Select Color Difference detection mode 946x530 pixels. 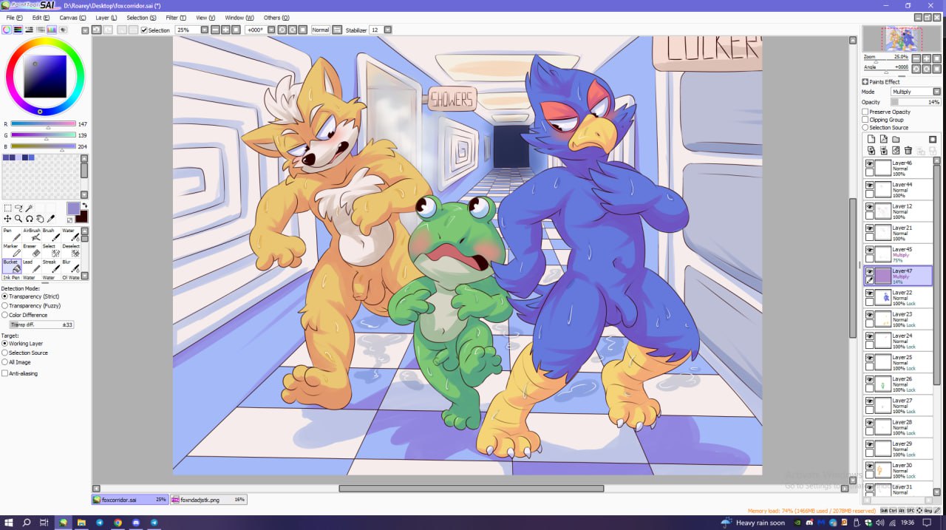5,315
